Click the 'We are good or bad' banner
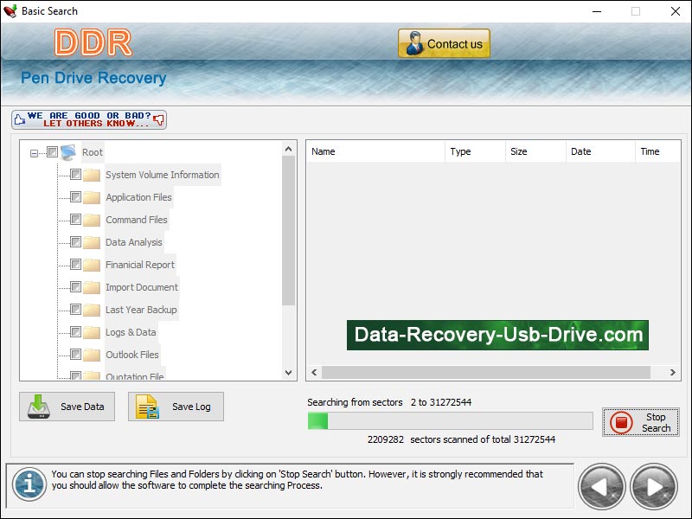The height and width of the screenshot is (519, 692). pos(89,119)
